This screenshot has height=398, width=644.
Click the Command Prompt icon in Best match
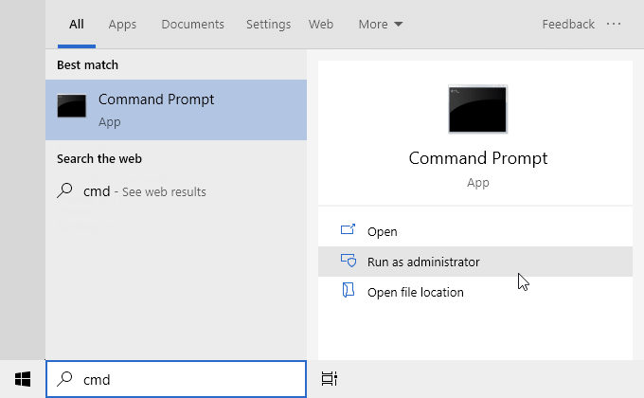[x=71, y=106]
